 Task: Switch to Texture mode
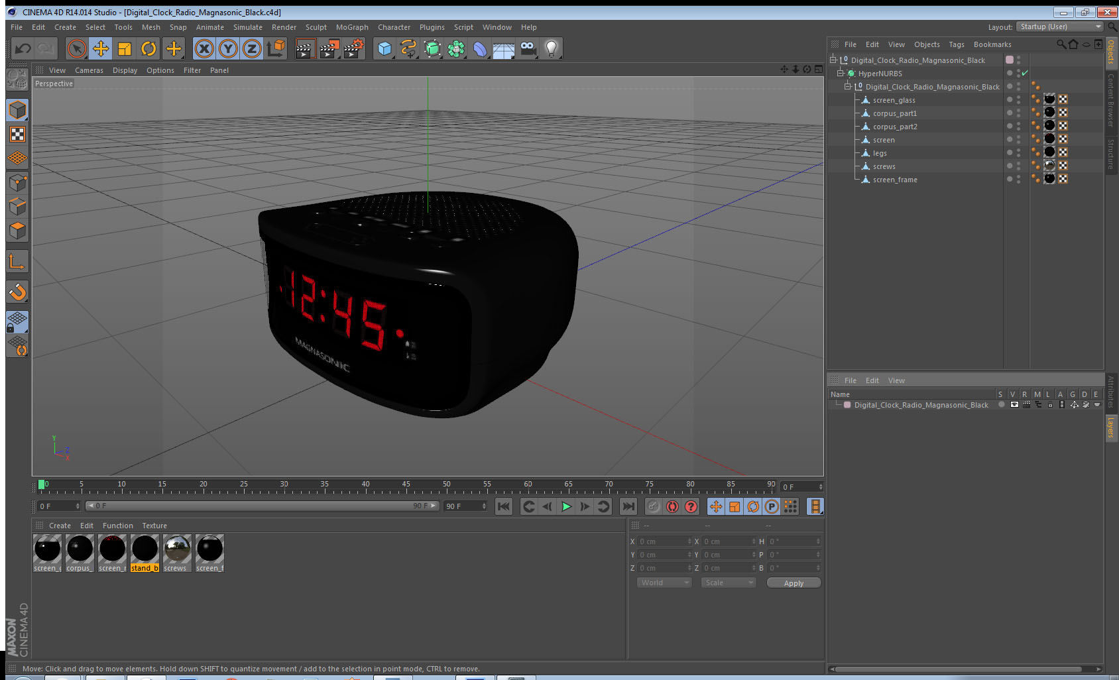coord(17,135)
